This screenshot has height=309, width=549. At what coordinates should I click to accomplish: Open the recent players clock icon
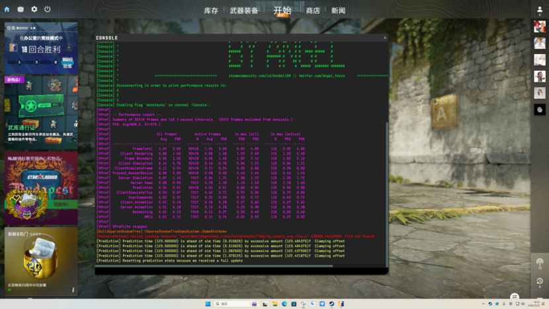point(540,281)
